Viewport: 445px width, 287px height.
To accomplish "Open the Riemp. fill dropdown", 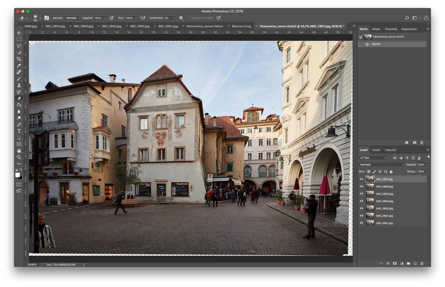I will 428,172.
